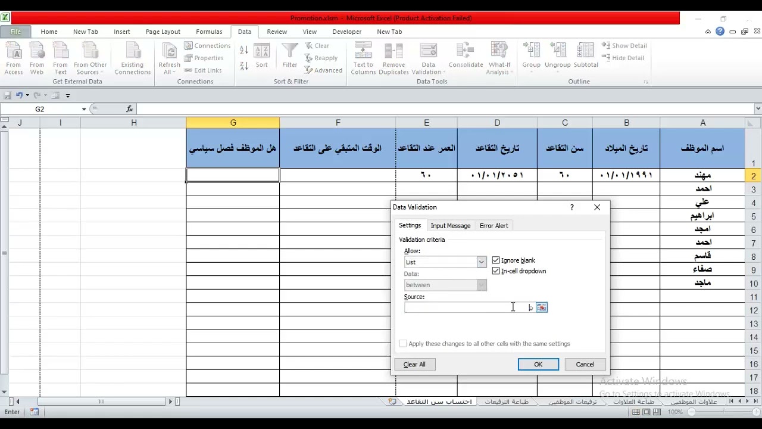Click the cell containing مهند
The image size is (762, 429).
702,175
